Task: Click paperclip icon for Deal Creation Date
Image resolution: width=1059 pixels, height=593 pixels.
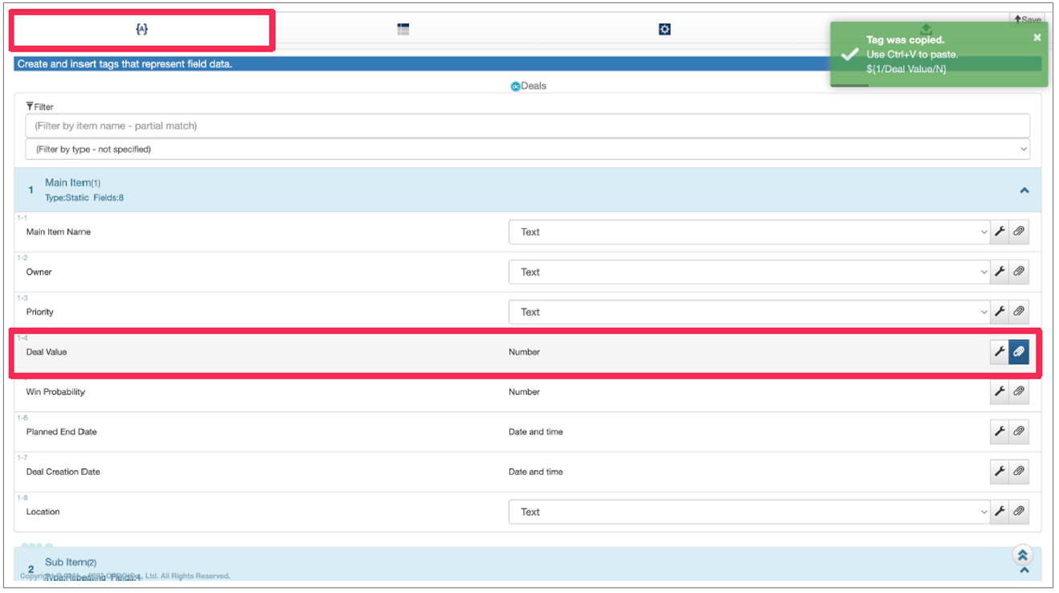Action: 1019,472
